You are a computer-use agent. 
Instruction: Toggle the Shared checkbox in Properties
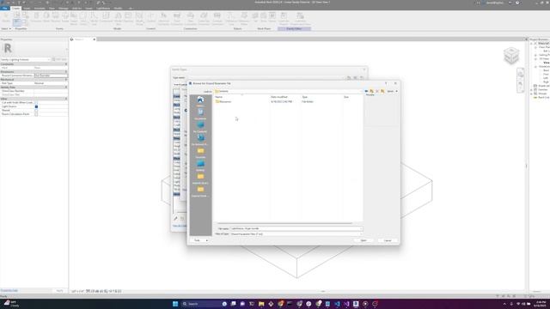[36, 111]
